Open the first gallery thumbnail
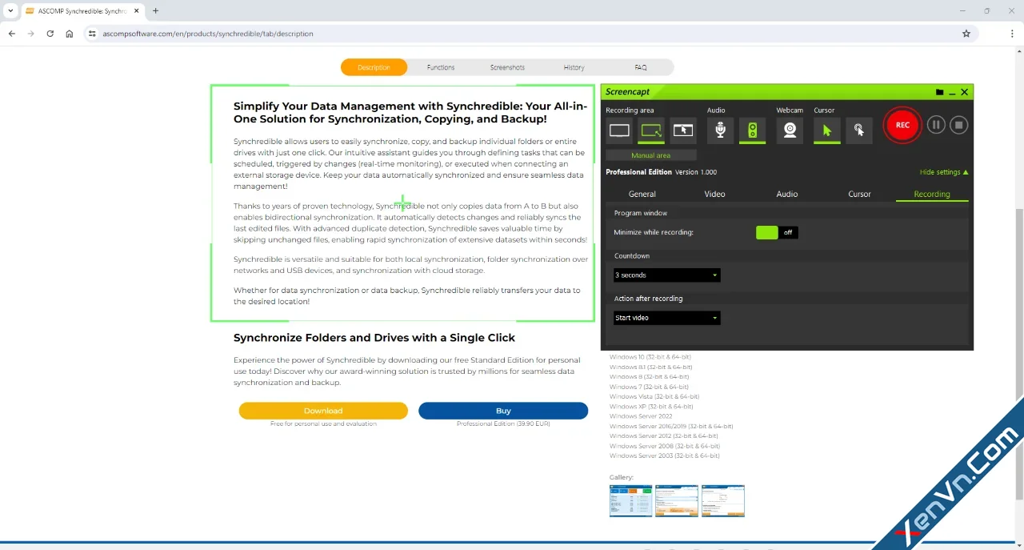Viewport: 1024px width, 550px height. [x=630, y=500]
